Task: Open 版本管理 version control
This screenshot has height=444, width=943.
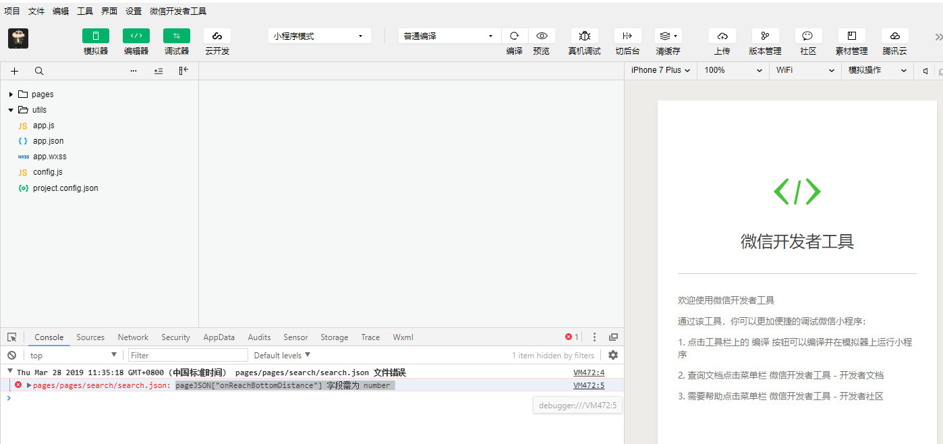Action: 765,36
